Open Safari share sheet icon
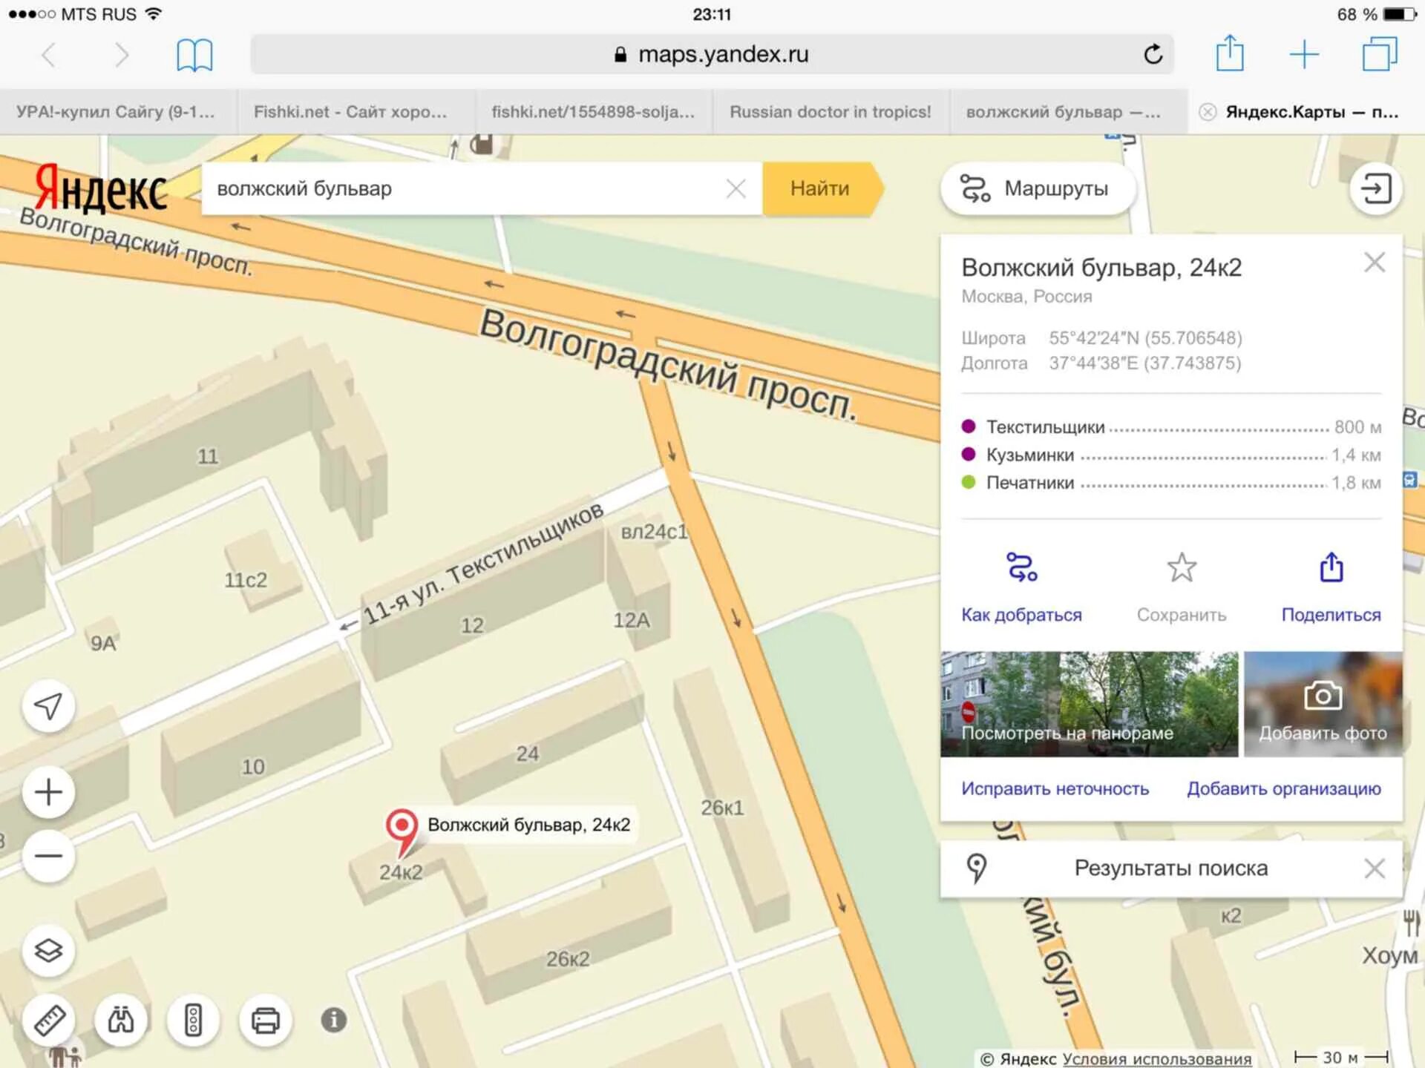The width and height of the screenshot is (1425, 1068). coord(1230,53)
